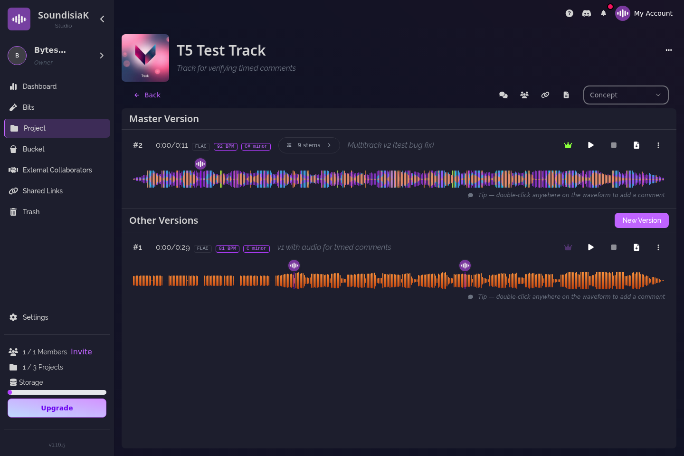
Task: Click the FLAC tag on version #1
Action: (203, 248)
